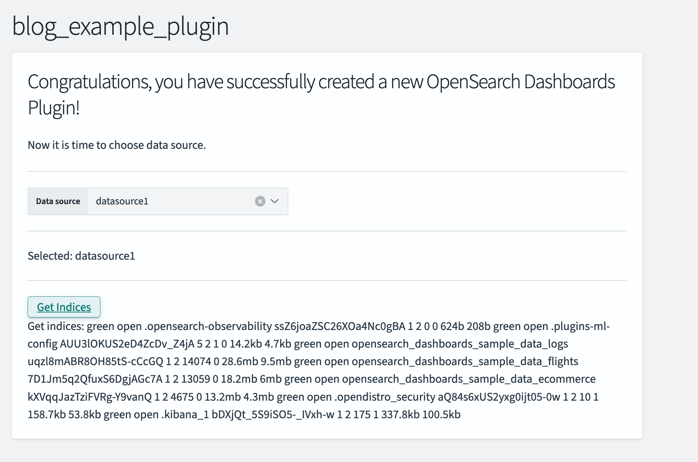Click the '.plugins-ml-' index name fragment
The height and width of the screenshot is (462, 698).
coord(580,326)
